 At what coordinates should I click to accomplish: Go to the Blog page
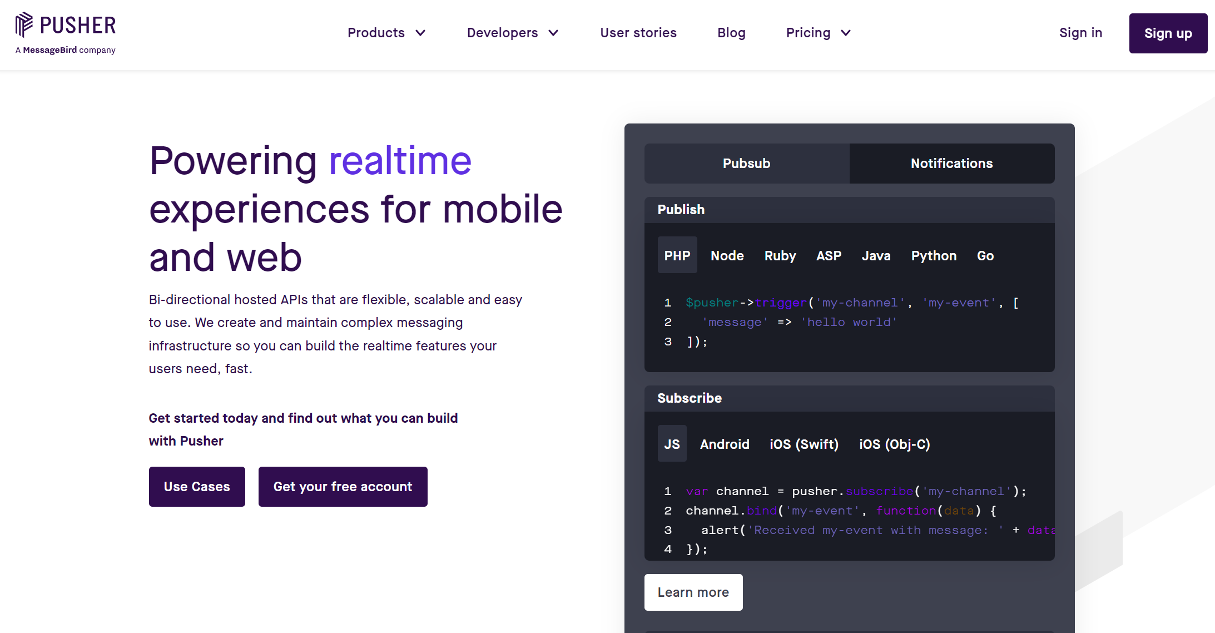coord(731,33)
